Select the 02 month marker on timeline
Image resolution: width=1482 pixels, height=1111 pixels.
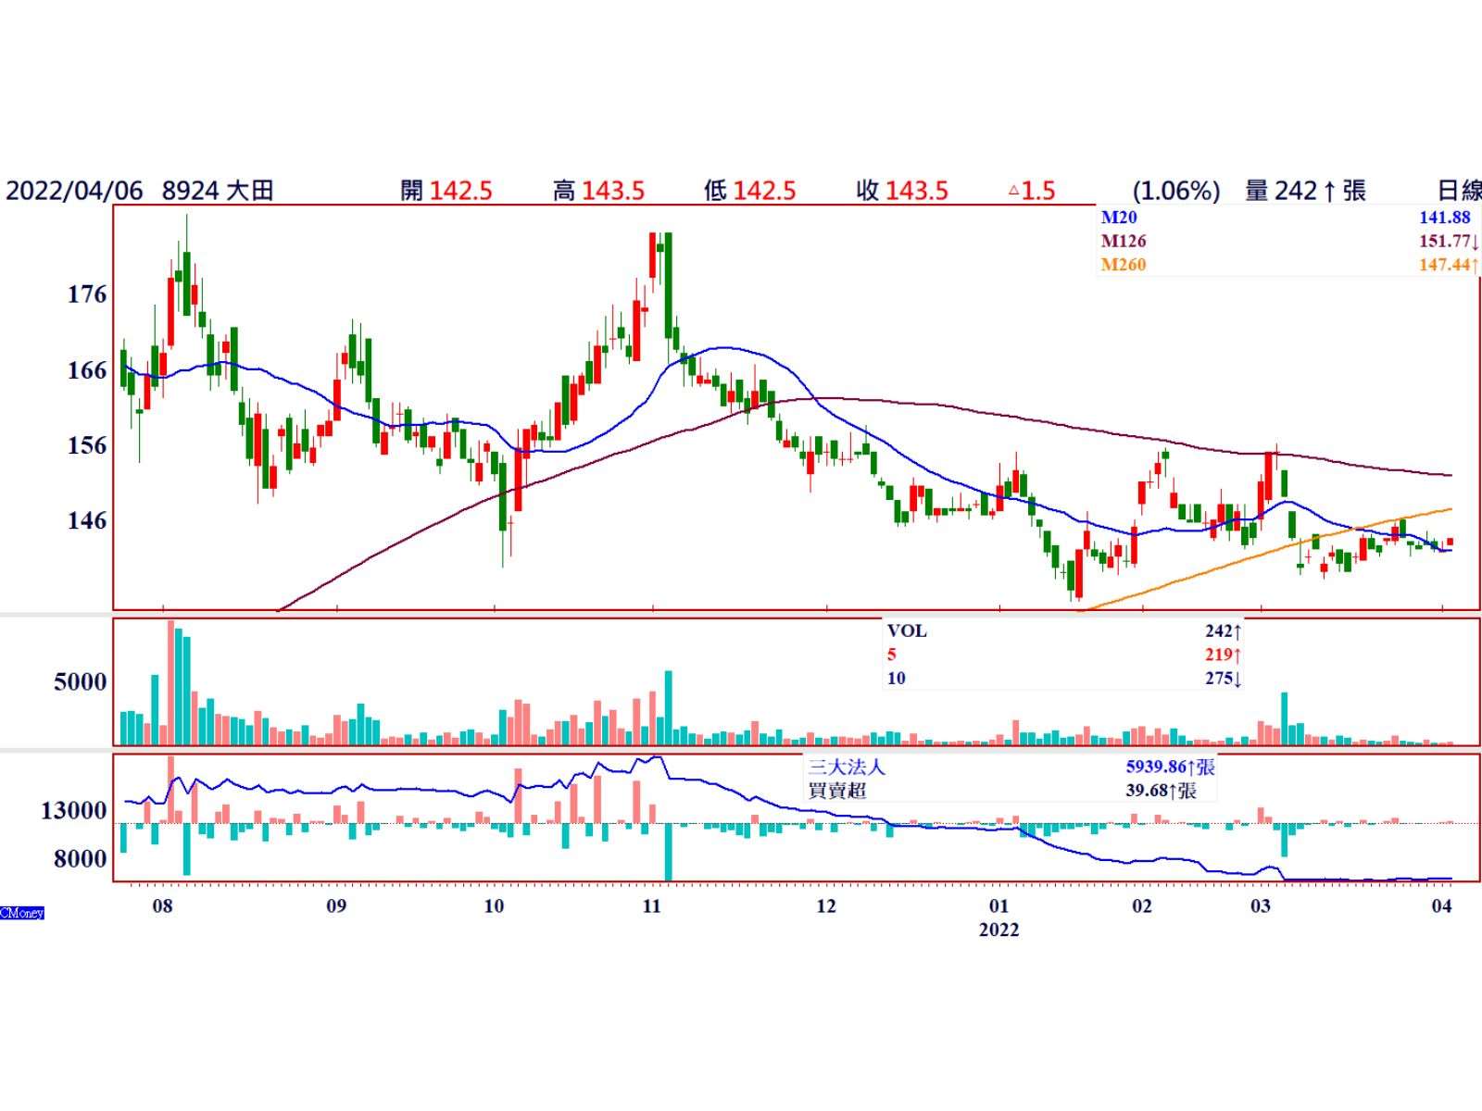pyautogui.click(x=1142, y=906)
